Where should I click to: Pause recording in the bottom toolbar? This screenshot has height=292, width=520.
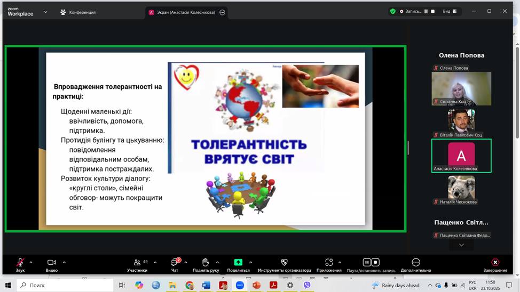(367, 262)
